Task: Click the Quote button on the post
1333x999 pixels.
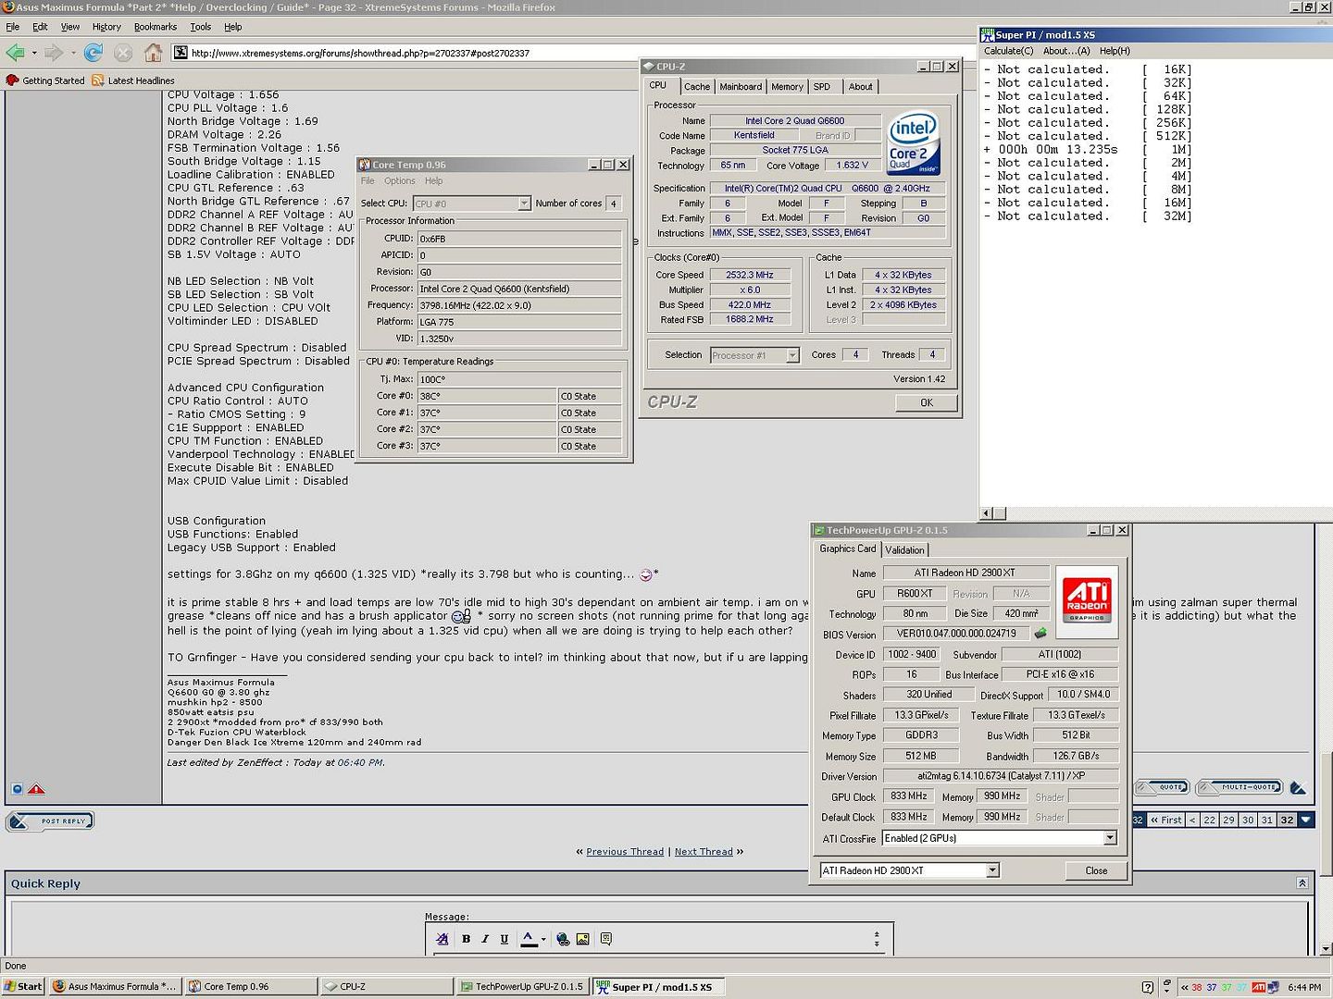Action: (x=1162, y=787)
